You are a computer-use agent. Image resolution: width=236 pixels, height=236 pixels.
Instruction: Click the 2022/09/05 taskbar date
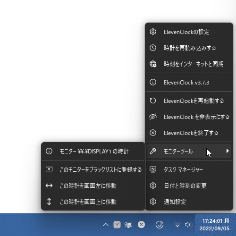click(214, 228)
